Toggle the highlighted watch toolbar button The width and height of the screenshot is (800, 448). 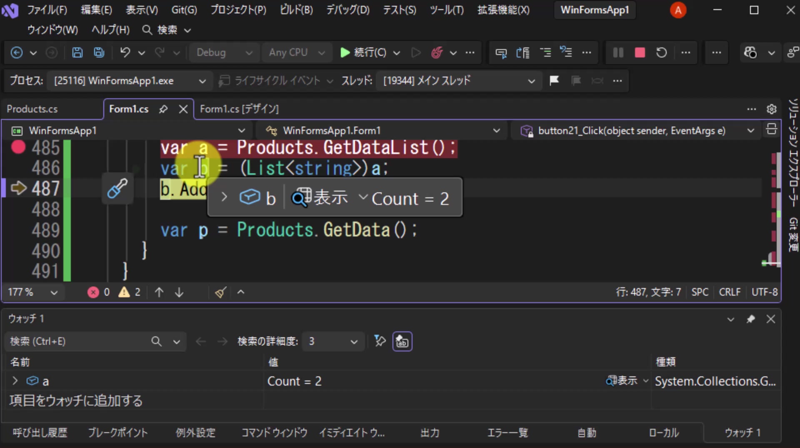pos(402,341)
